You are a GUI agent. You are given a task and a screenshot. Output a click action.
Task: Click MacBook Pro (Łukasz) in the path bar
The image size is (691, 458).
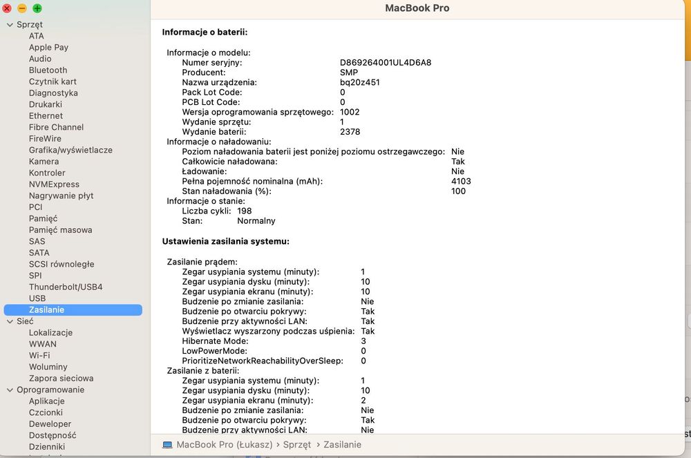pos(225,446)
